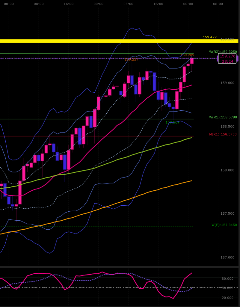240x307 pixels.
Task: Click the orange 159.237 swing high marker
Action: (x=132, y=60)
